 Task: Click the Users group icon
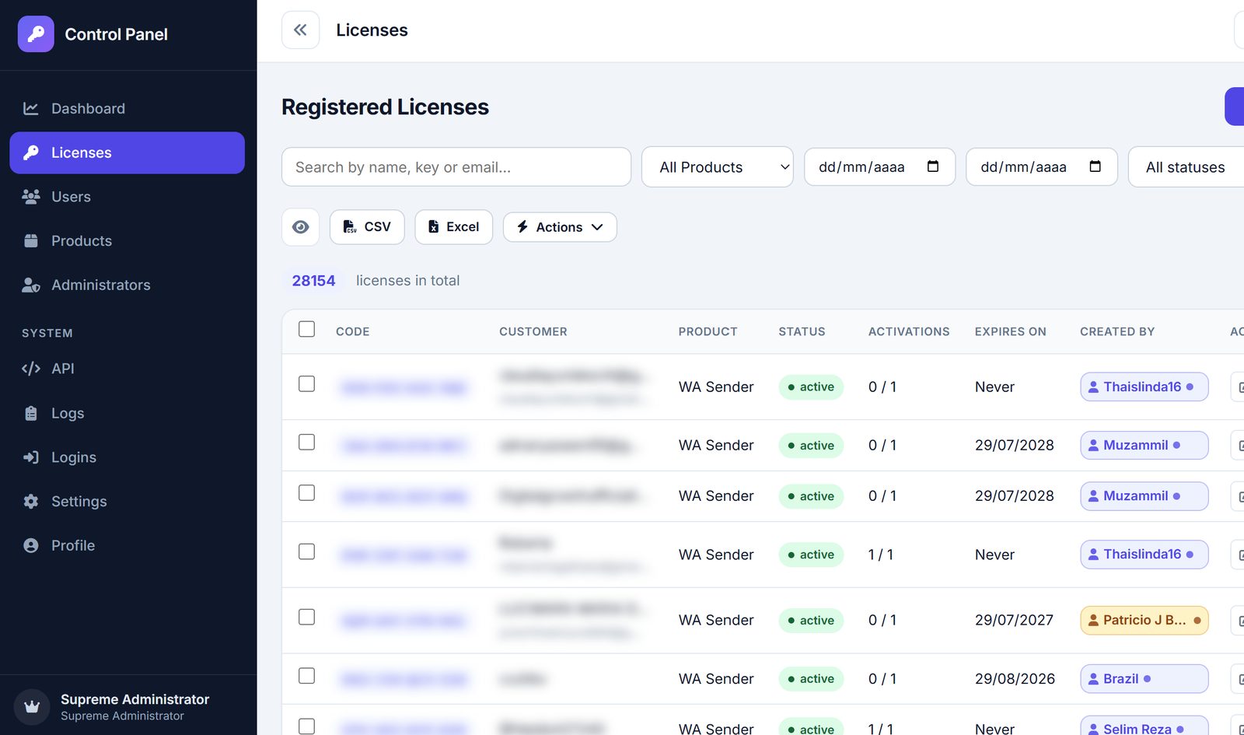(31, 197)
